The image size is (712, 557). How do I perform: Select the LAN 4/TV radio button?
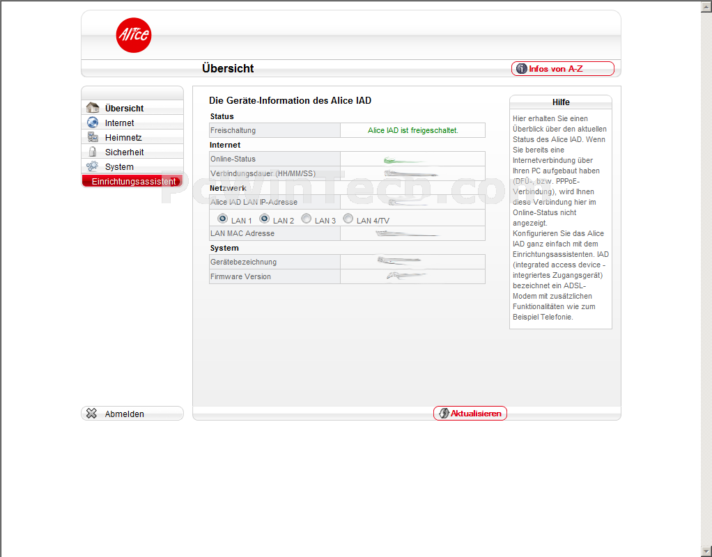(x=348, y=219)
